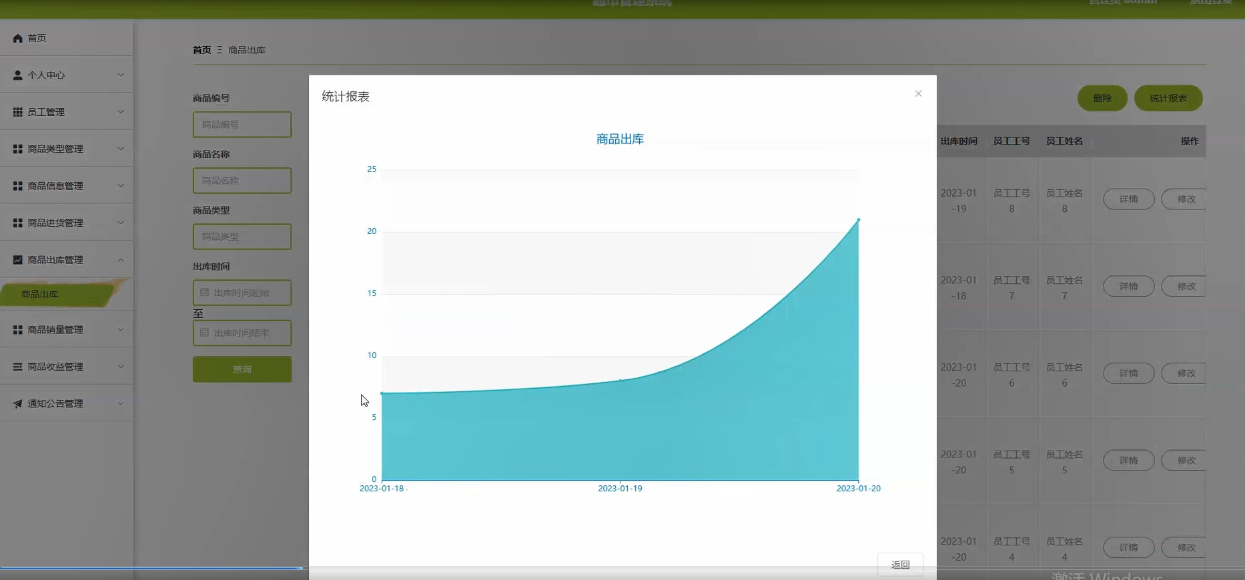Click the 2023-01-19 x-axis label
Image resolution: width=1245 pixels, height=580 pixels.
tap(620, 489)
